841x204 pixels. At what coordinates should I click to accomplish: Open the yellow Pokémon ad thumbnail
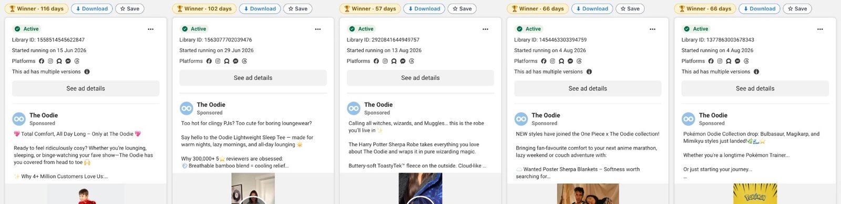pyautogui.click(x=755, y=194)
